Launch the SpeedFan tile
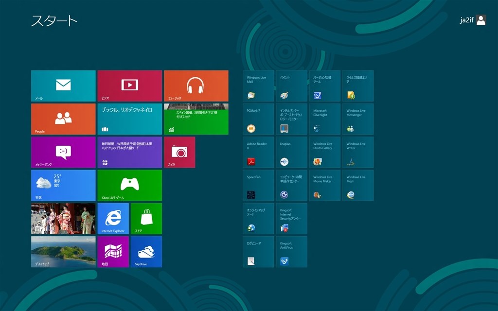498x311 pixels. 259,185
